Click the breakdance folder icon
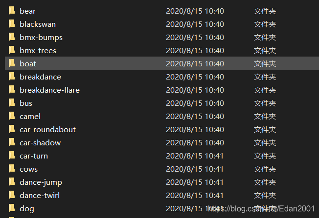Screen dimensions: 319x218 pyautogui.click(x=12, y=77)
